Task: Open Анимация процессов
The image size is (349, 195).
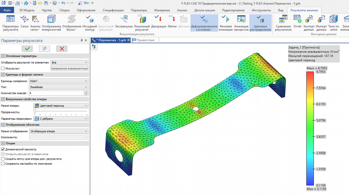Action: click(241, 23)
